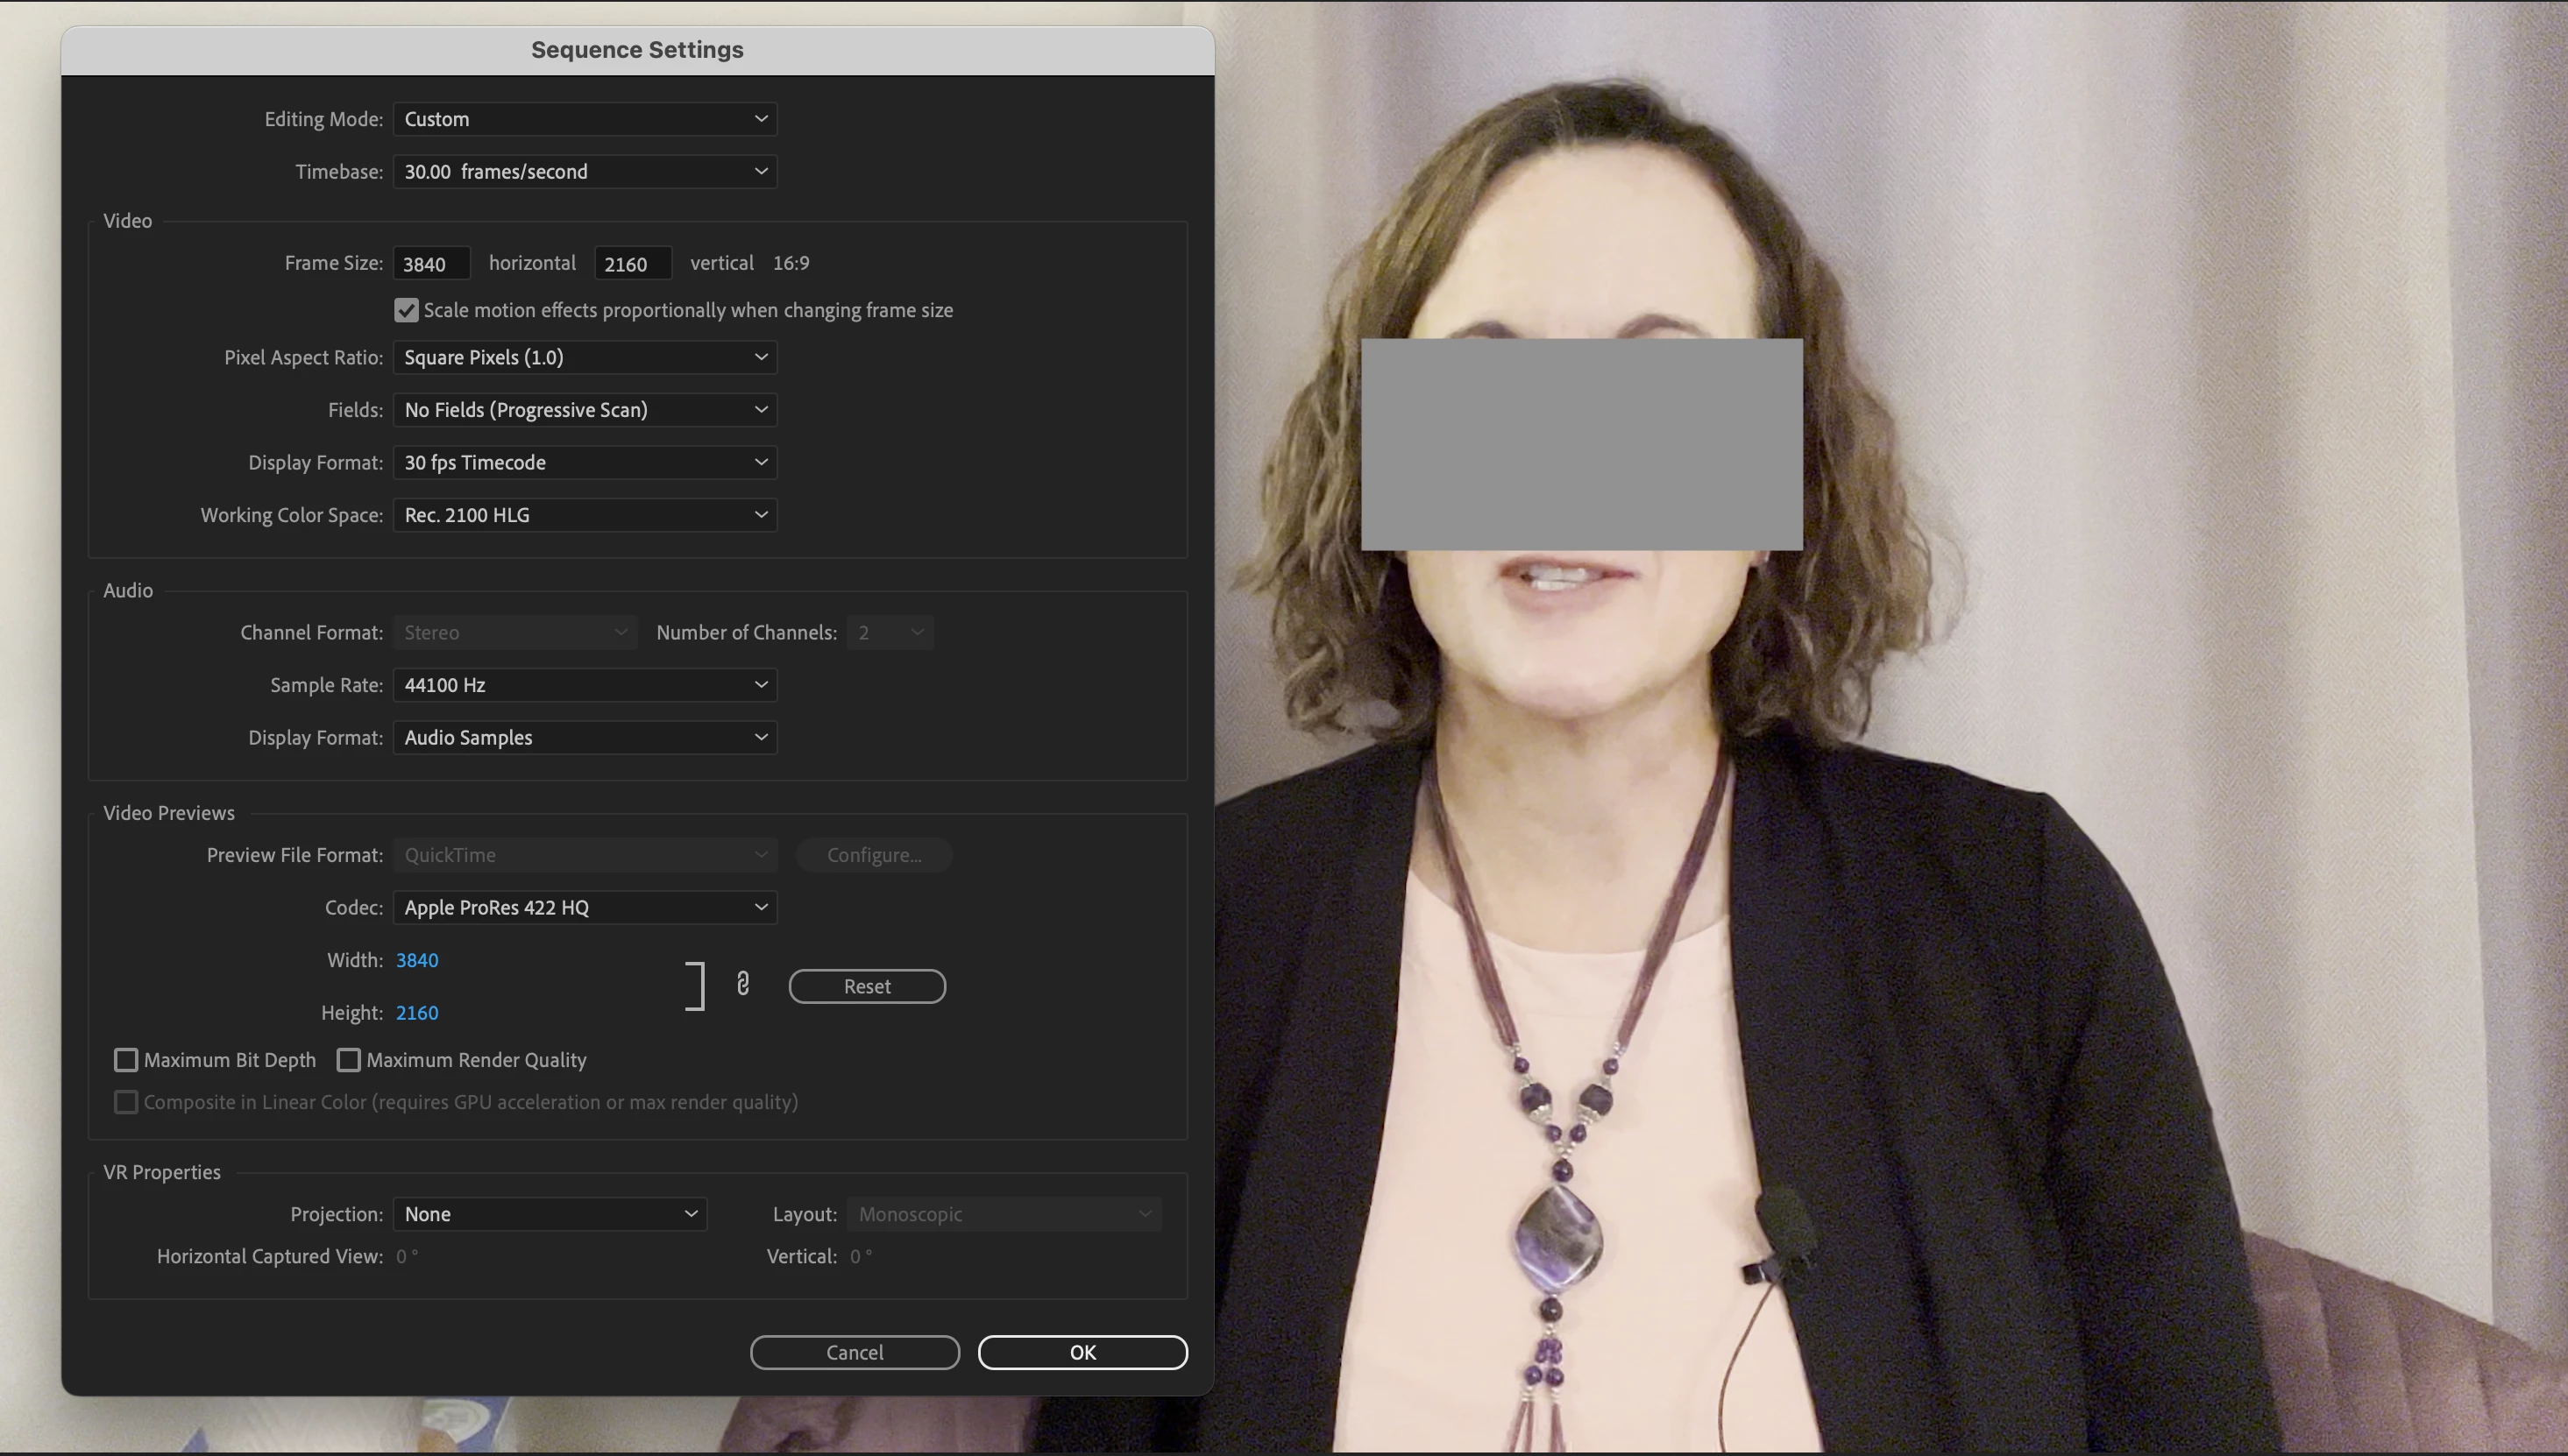Expand the Pixel Aspect Ratio dropdown
The width and height of the screenshot is (2568, 1456).
[585, 357]
